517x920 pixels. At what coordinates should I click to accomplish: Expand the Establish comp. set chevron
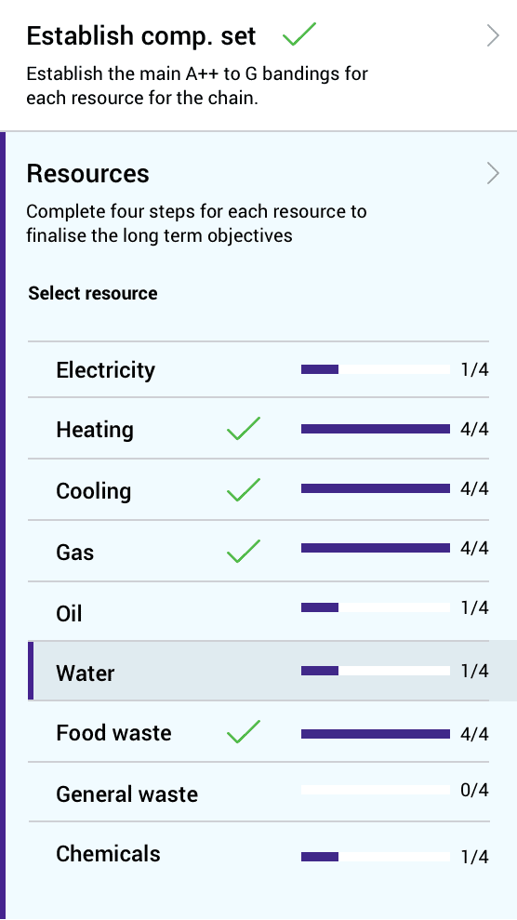(493, 35)
